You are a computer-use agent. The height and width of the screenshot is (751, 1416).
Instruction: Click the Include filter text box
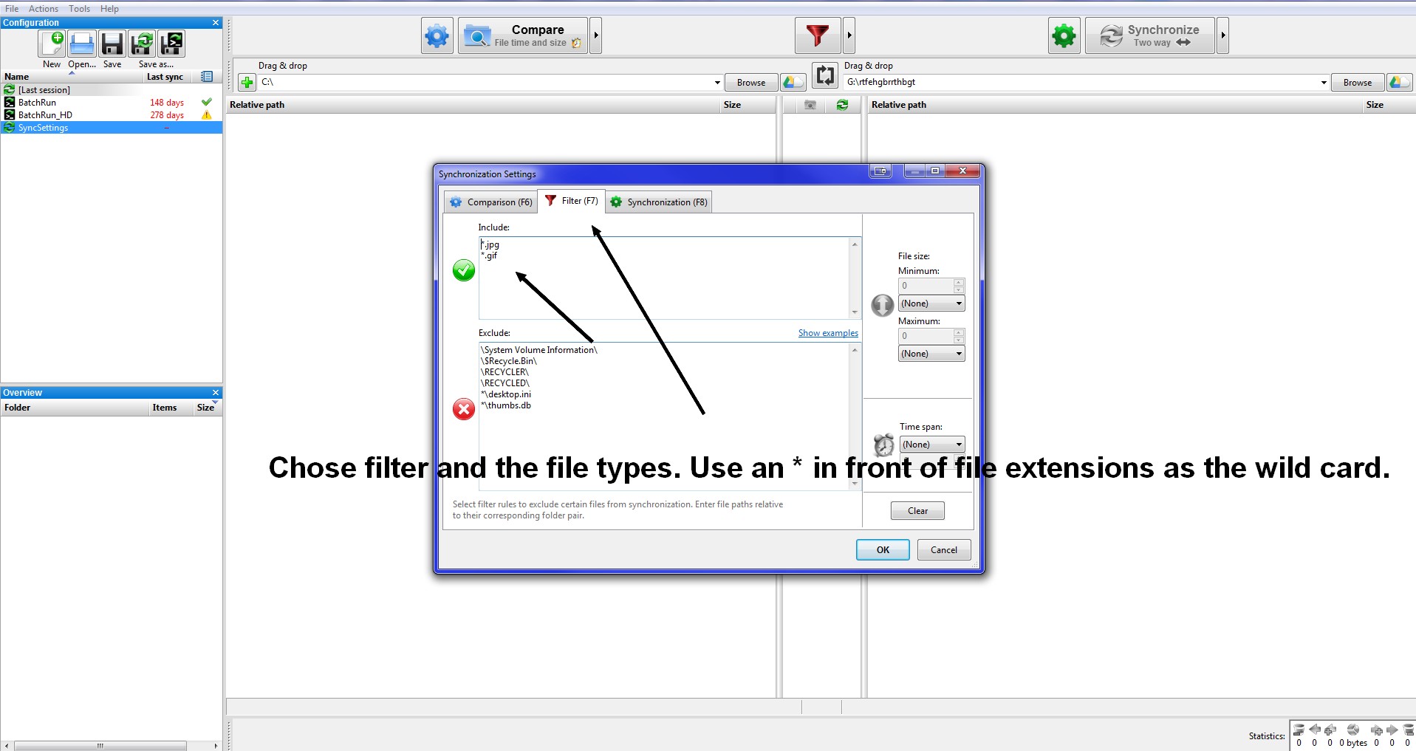(x=669, y=278)
